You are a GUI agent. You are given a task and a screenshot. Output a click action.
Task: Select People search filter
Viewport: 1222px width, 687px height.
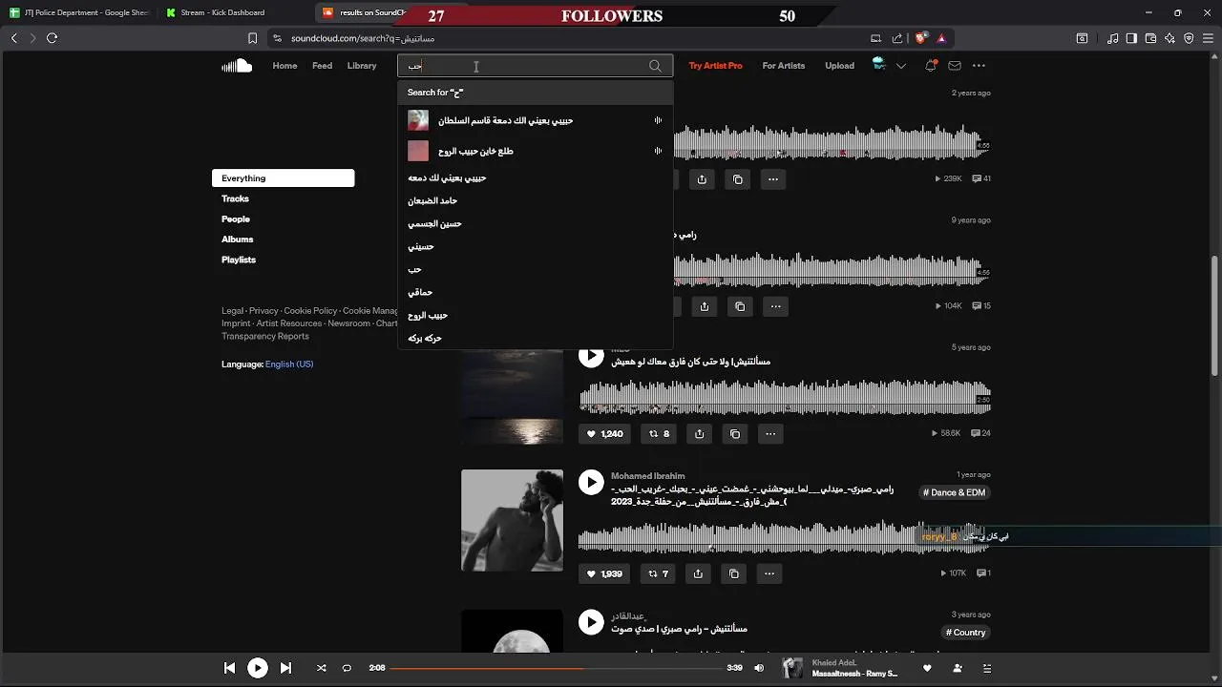(x=236, y=219)
